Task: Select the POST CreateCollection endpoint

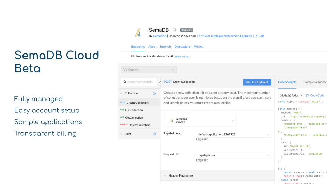Action: click(139, 103)
